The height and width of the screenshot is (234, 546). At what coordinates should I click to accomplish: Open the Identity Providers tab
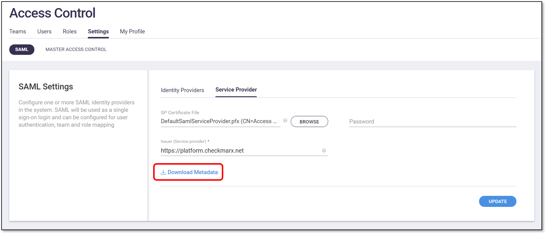coord(182,90)
